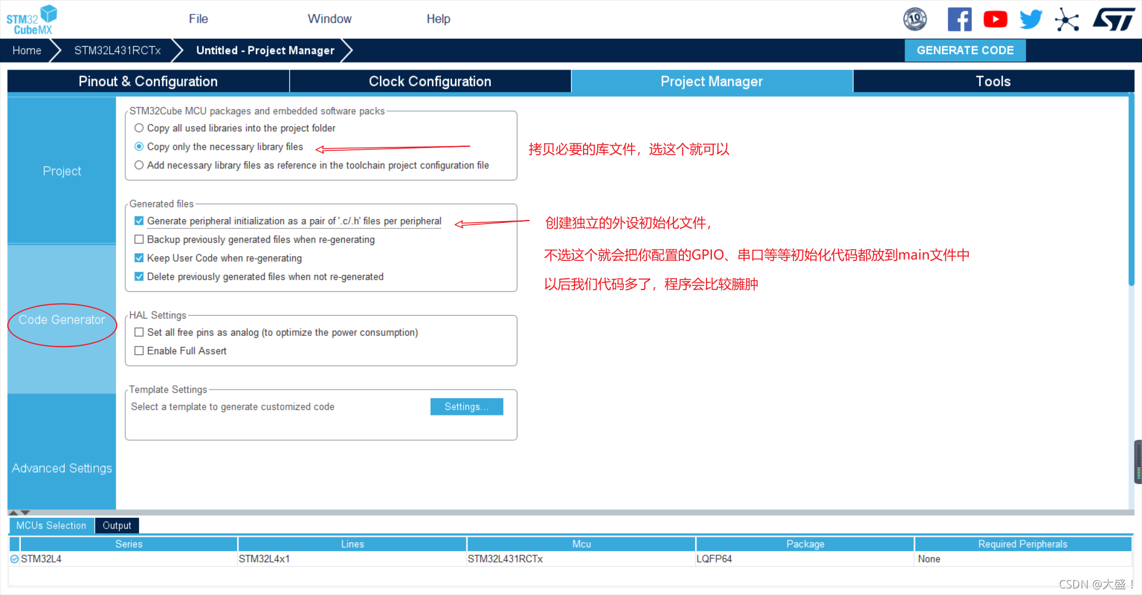This screenshot has height=595, width=1142.
Task: Switch to Clock Configuration tab
Action: coord(430,81)
